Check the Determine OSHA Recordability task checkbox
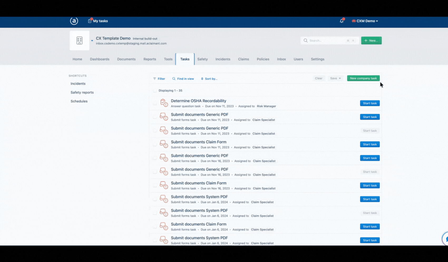 [x=155, y=103]
